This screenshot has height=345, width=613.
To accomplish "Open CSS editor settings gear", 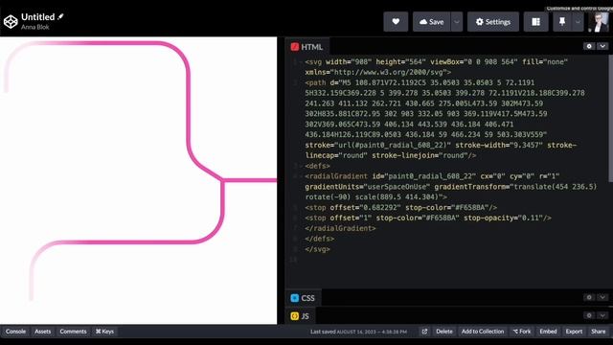I will click(x=589, y=297).
